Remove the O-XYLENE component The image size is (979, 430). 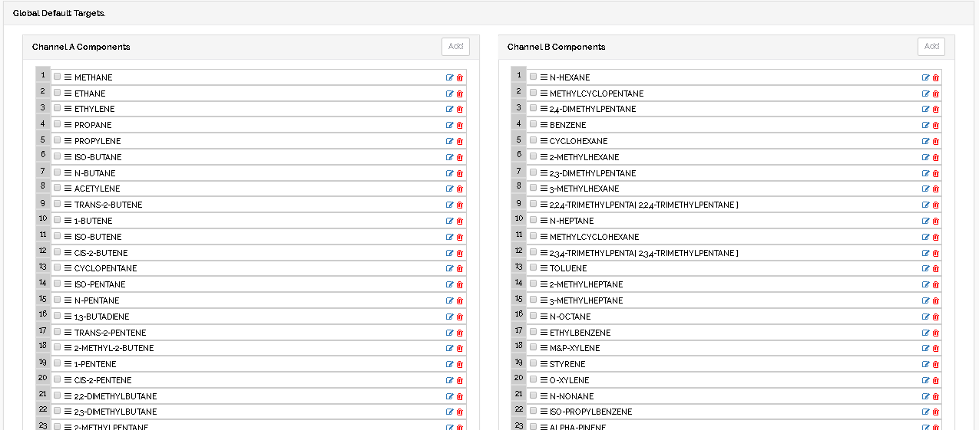pyautogui.click(x=936, y=381)
